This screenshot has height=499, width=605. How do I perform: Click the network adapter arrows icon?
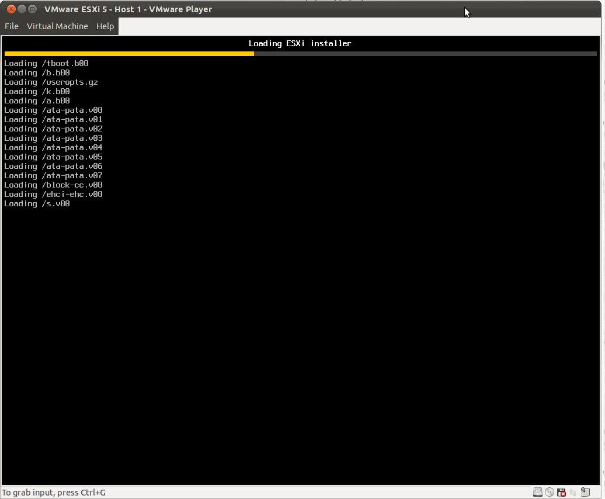click(x=573, y=492)
